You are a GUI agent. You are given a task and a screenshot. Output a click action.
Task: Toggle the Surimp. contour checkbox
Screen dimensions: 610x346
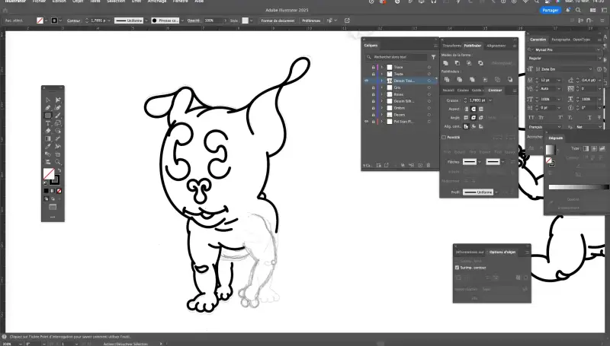[457, 268]
